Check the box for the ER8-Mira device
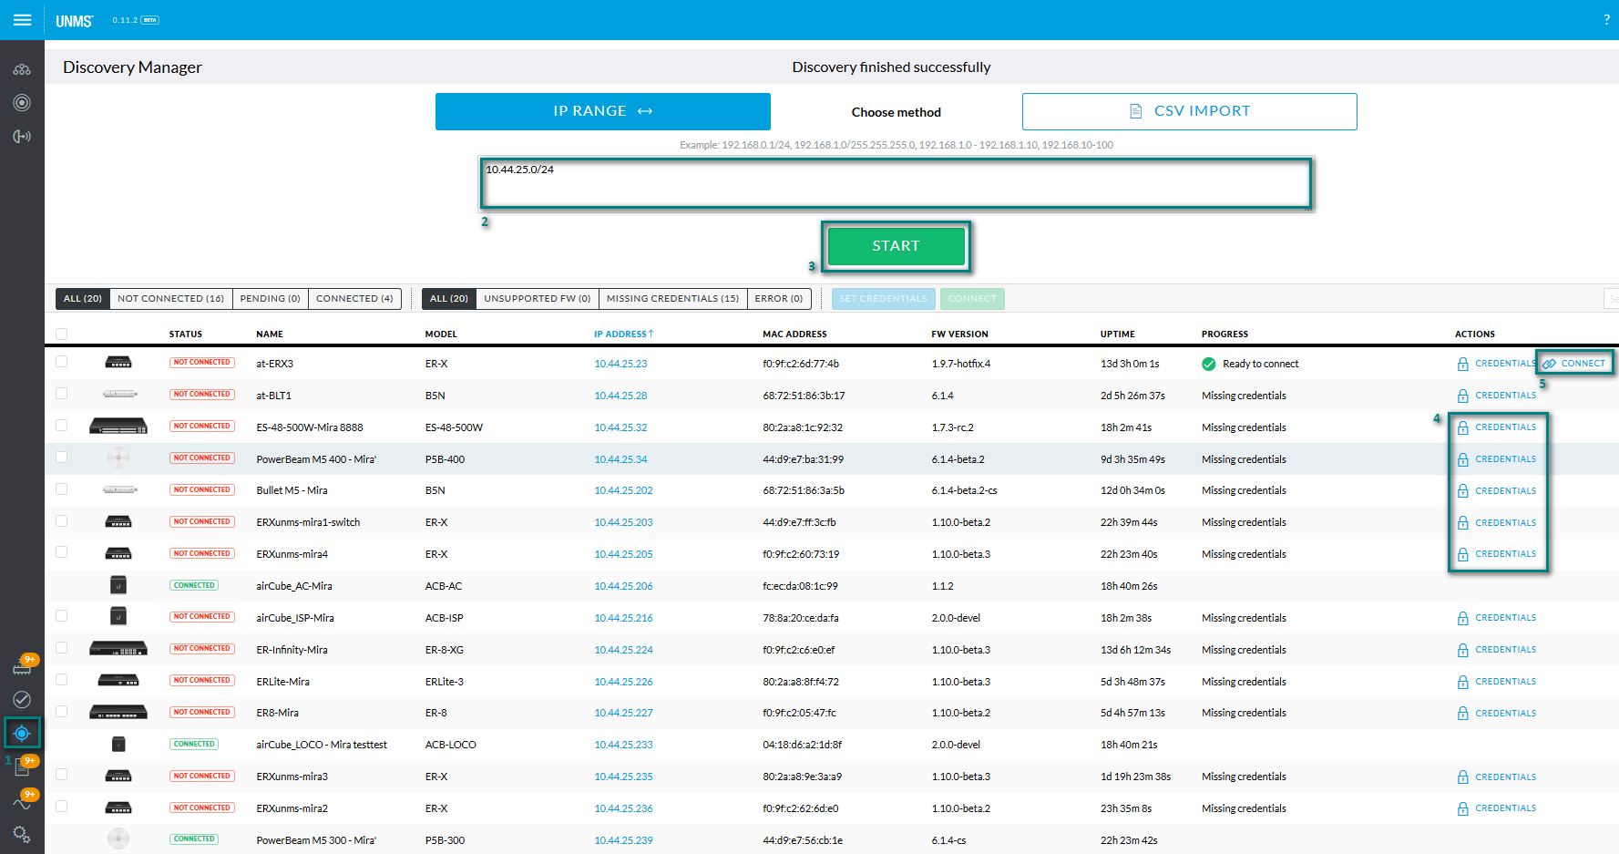This screenshot has height=854, width=1619. pyautogui.click(x=62, y=712)
